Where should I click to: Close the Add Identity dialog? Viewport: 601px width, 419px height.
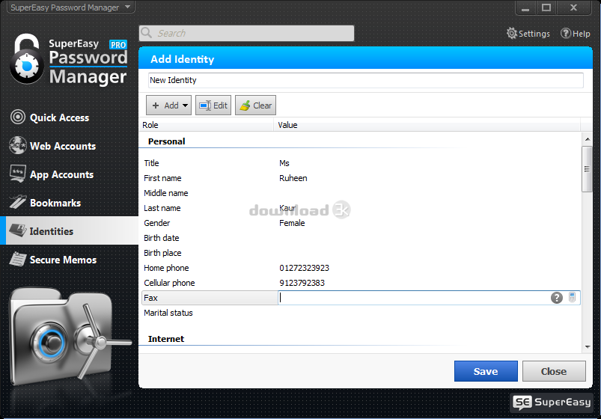(554, 371)
